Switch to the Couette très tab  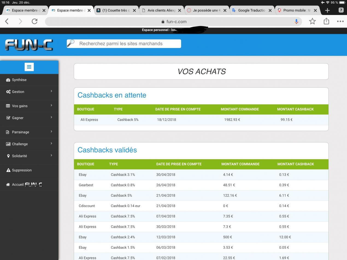click(116, 10)
